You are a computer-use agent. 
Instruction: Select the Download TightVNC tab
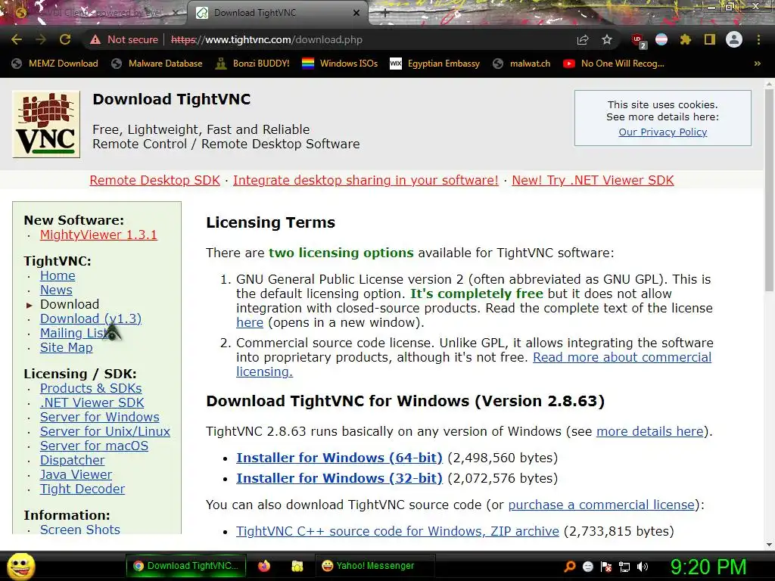pos(277,14)
